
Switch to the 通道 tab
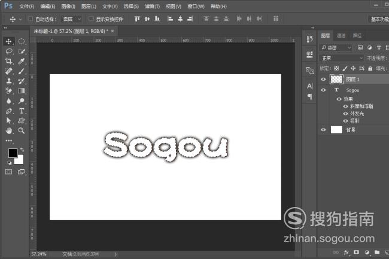pos(341,36)
